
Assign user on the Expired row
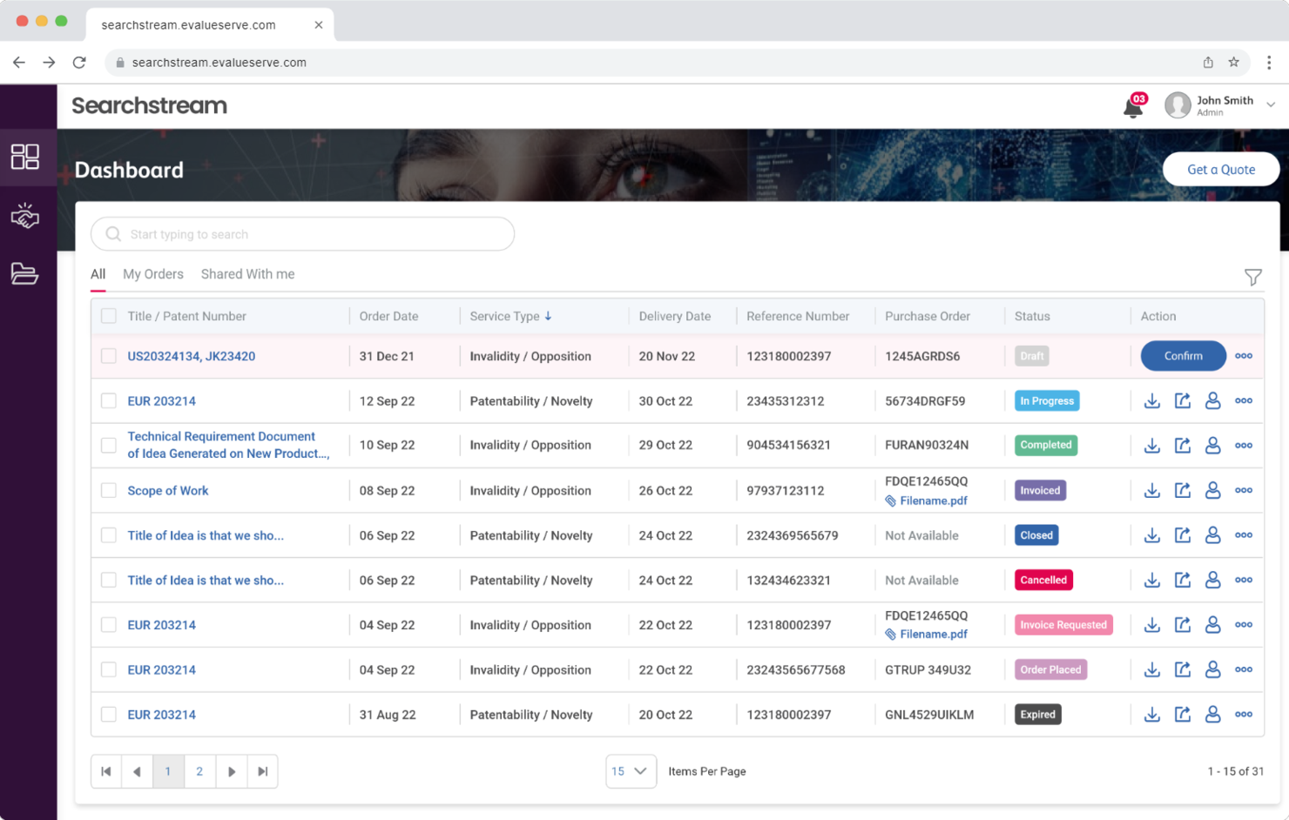click(x=1212, y=715)
